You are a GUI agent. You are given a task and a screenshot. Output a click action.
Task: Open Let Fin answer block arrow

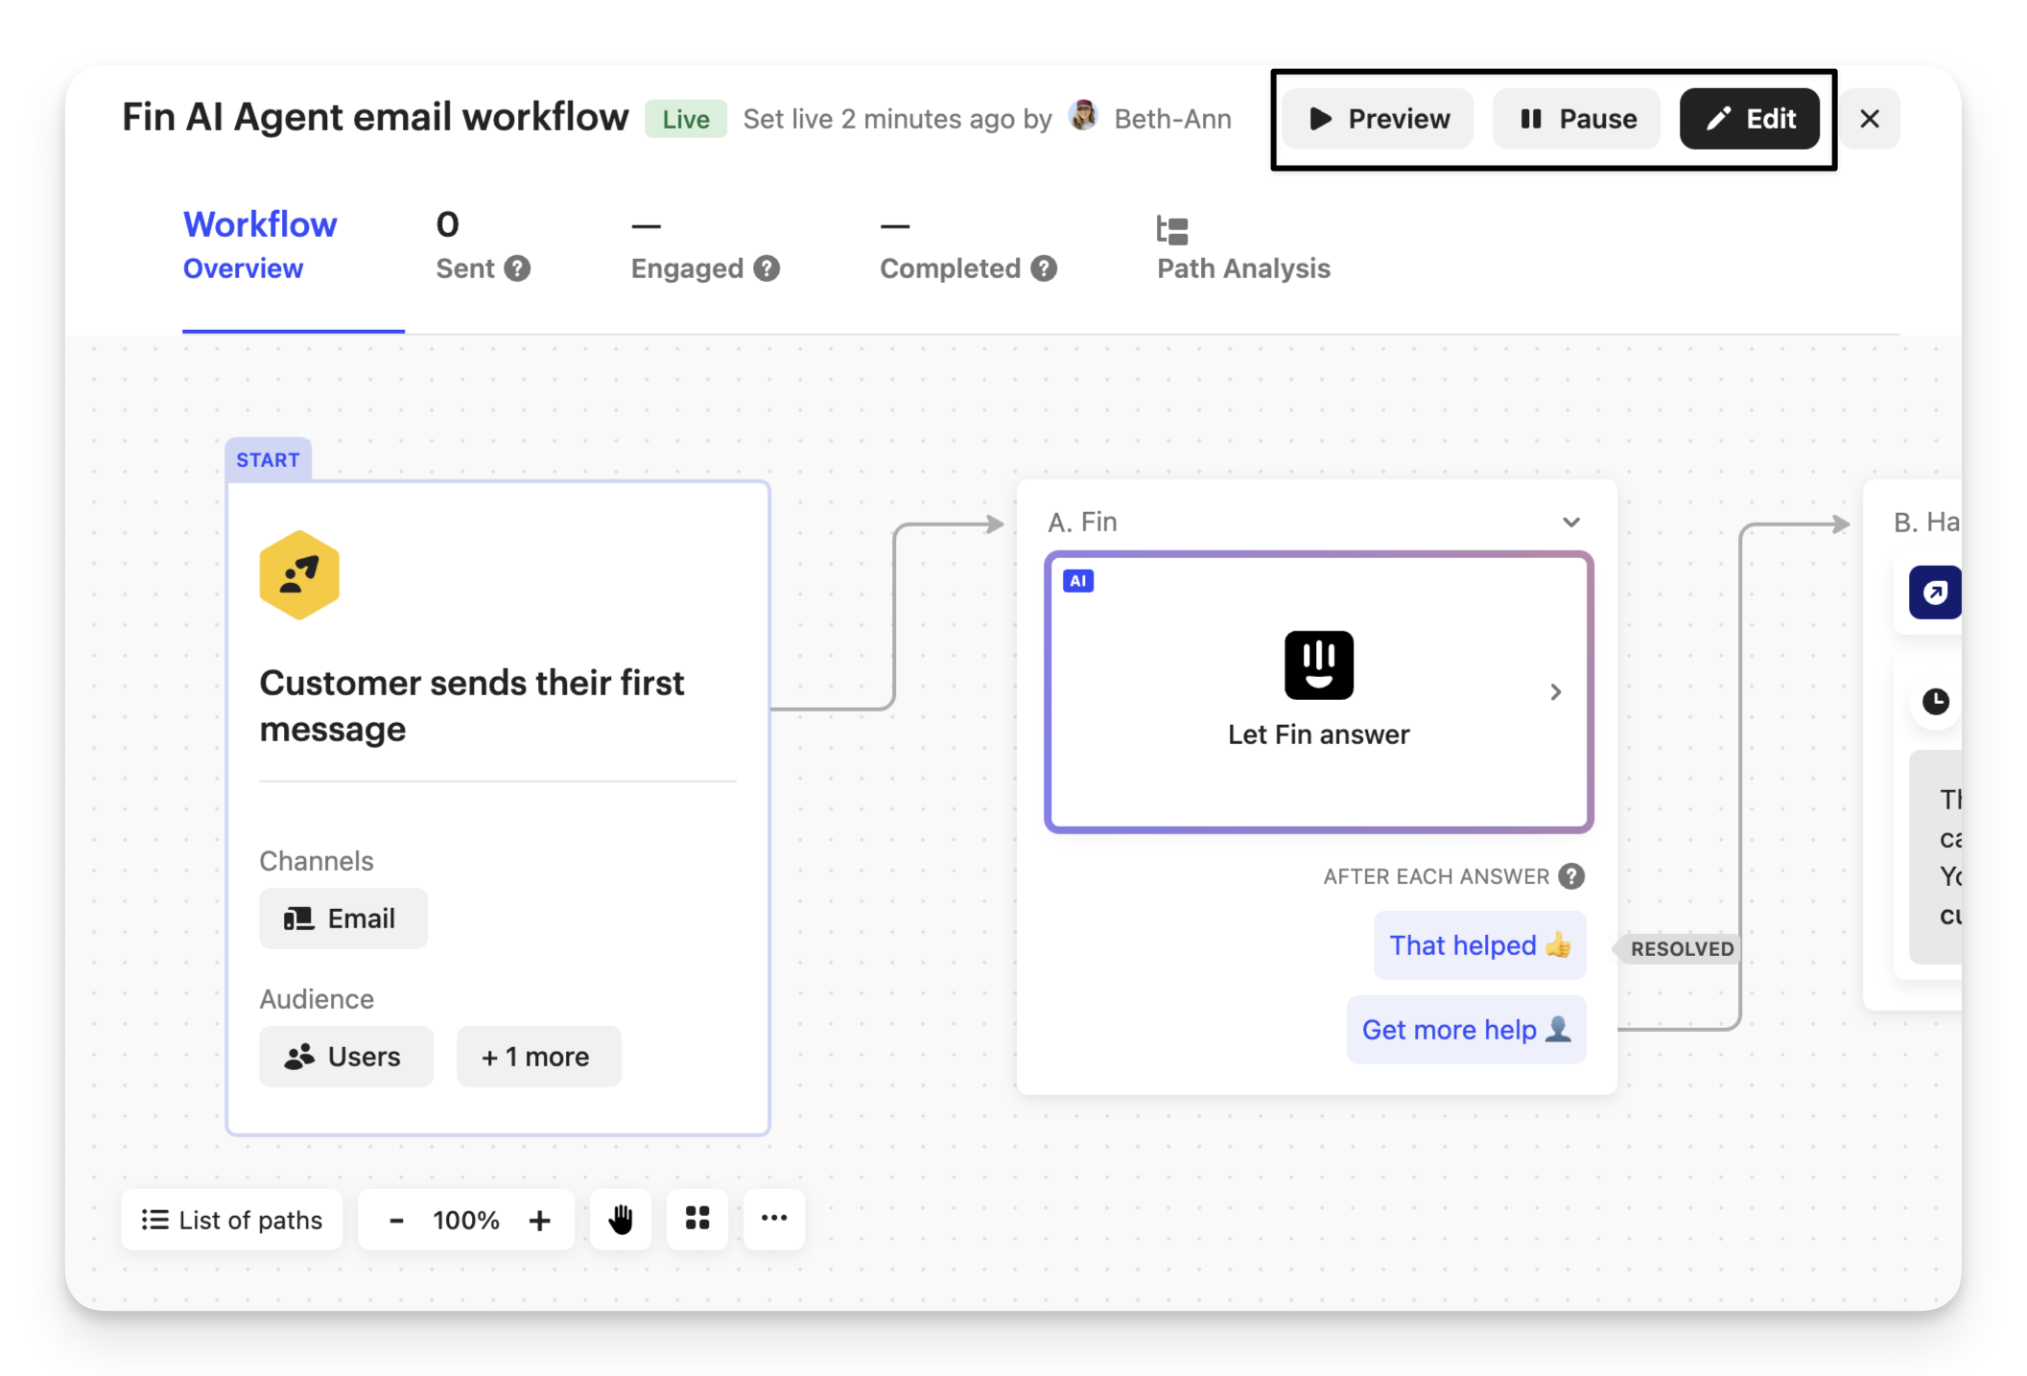pos(1555,692)
